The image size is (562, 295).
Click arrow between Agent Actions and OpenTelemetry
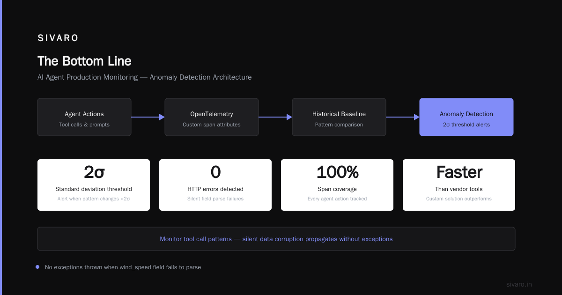148,117
